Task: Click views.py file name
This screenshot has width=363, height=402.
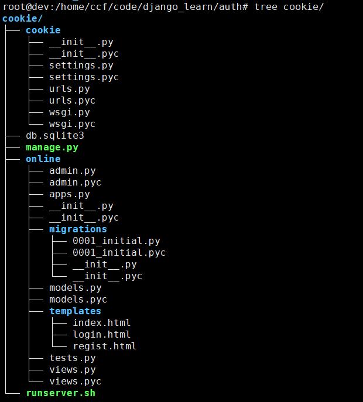Action: pyautogui.click(x=73, y=370)
